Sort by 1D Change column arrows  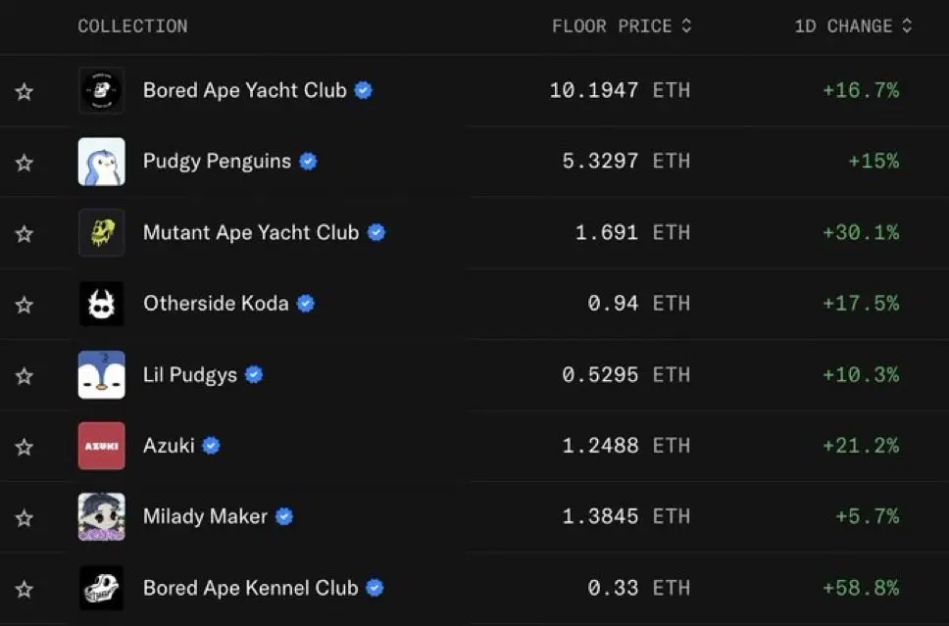(x=907, y=26)
